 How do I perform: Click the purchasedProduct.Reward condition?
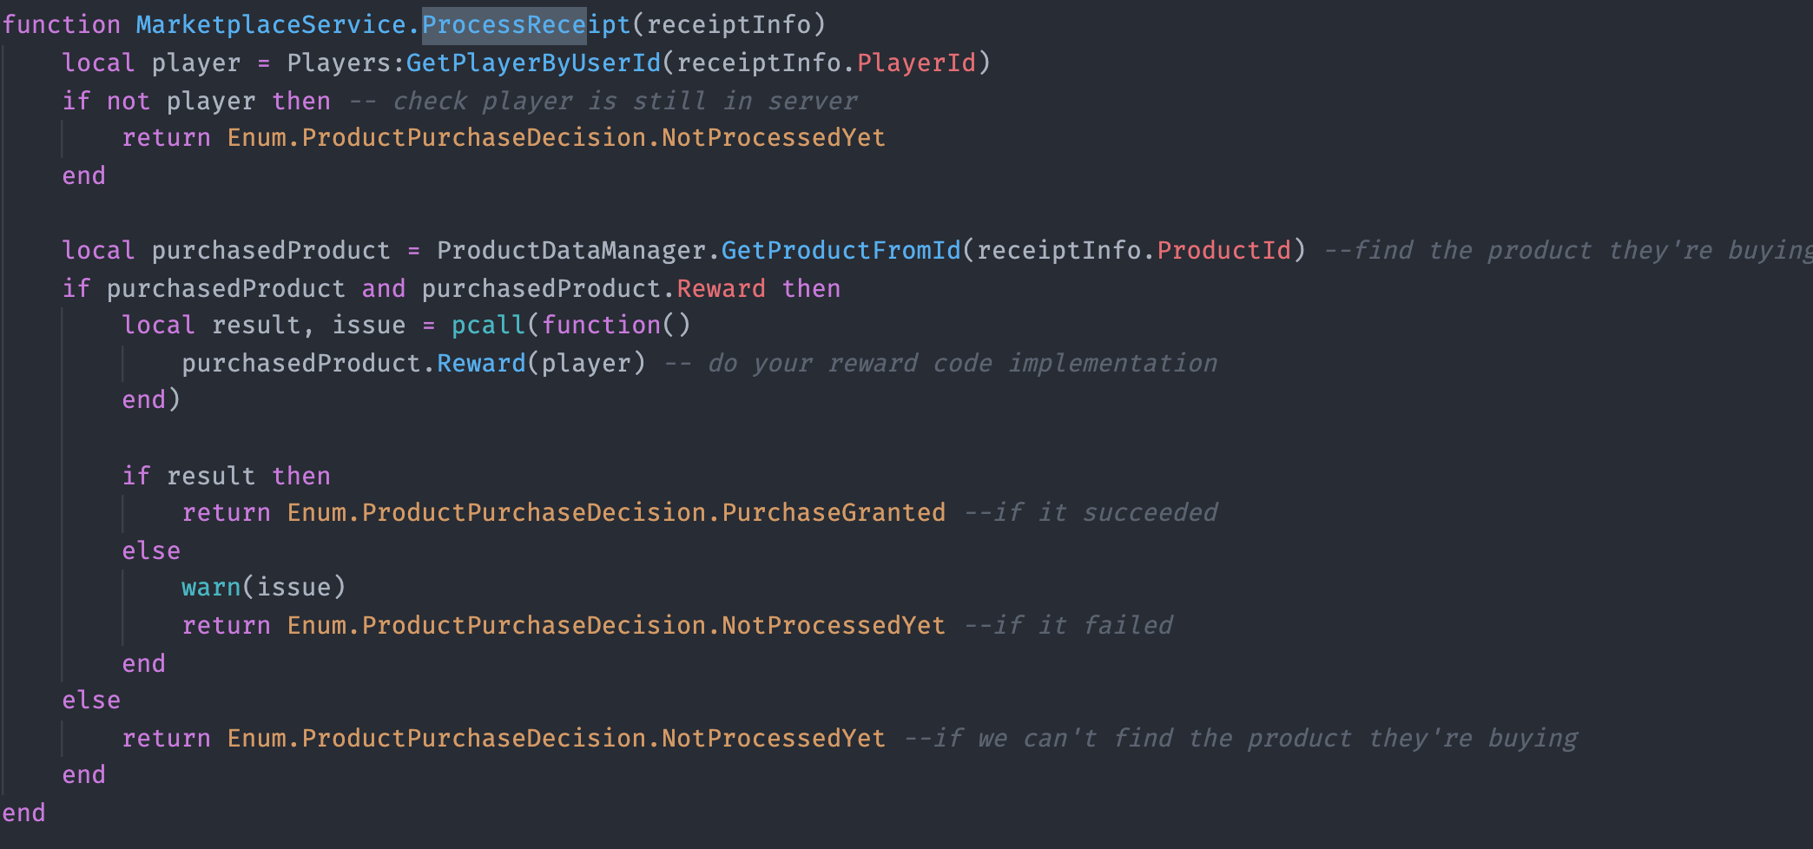pyautogui.click(x=594, y=288)
